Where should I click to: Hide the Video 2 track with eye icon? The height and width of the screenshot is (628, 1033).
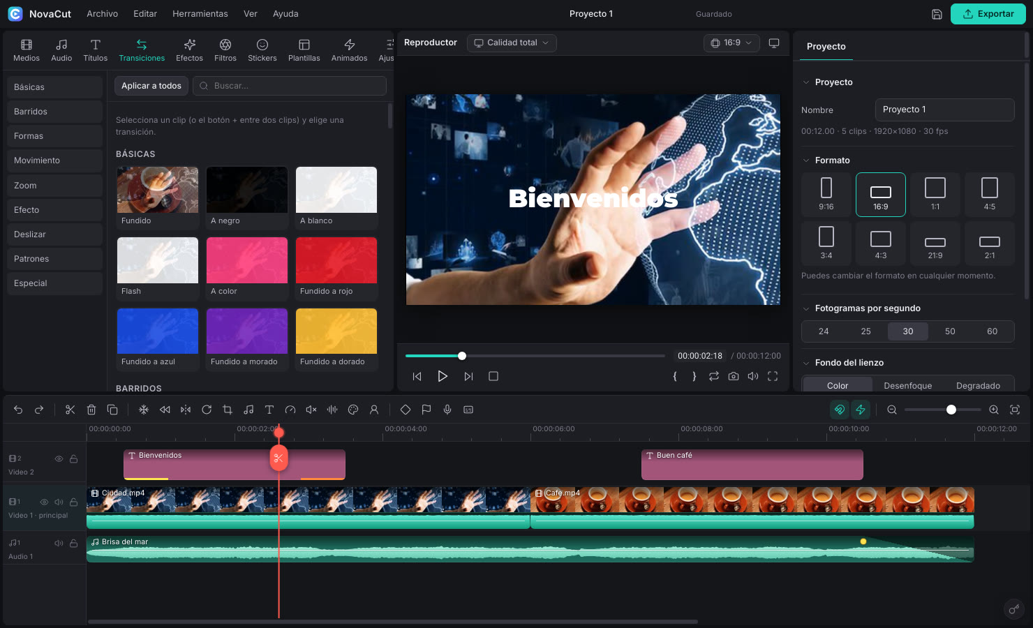(x=59, y=458)
